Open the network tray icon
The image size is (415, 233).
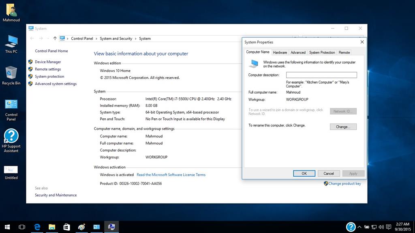coord(374,227)
